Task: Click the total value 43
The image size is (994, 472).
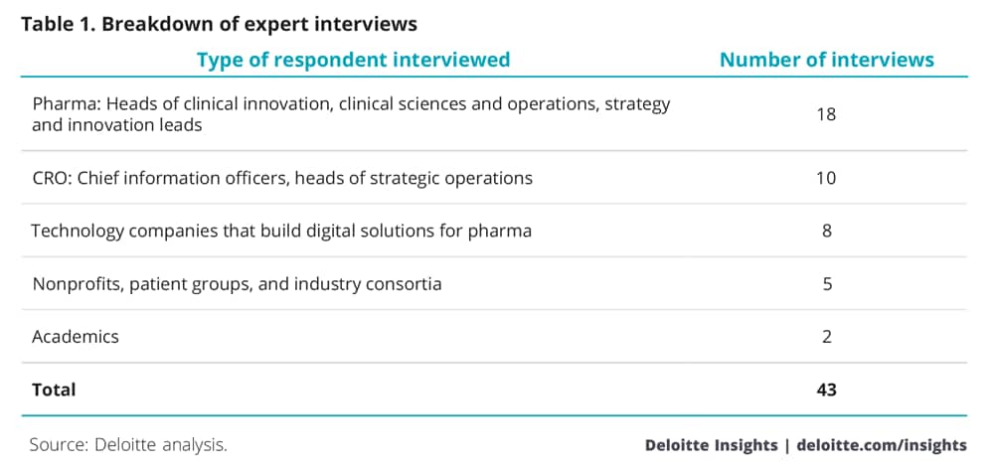Action: pyautogui.click(x=827, y=389)
